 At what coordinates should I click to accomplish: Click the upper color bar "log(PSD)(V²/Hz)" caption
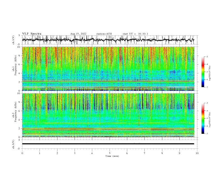210,73
